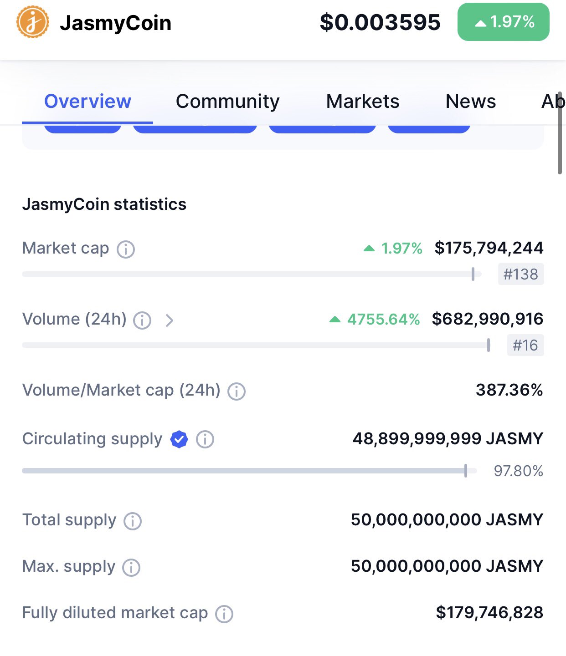Tap the Circulating supply label
Screen dimensions: 566x656
[92, 439]
